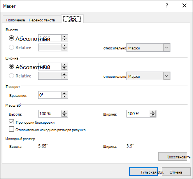Click the Вращения angle input field

pyautogui.click(x=50, y=95)
